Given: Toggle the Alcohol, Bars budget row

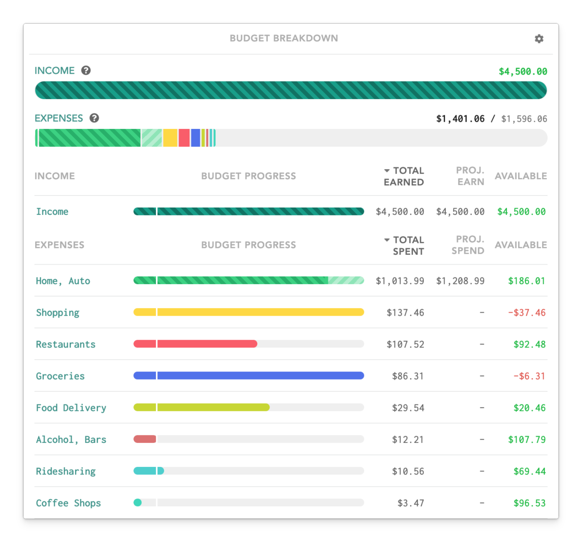Looking at the screenshot, I should (71, 439).
